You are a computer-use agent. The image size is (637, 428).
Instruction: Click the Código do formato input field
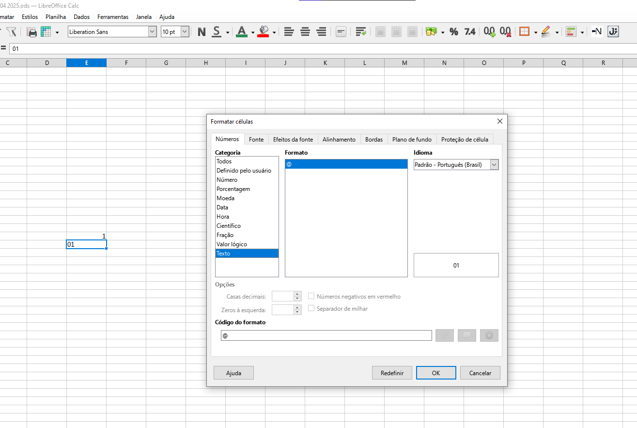tap(326, 335)
